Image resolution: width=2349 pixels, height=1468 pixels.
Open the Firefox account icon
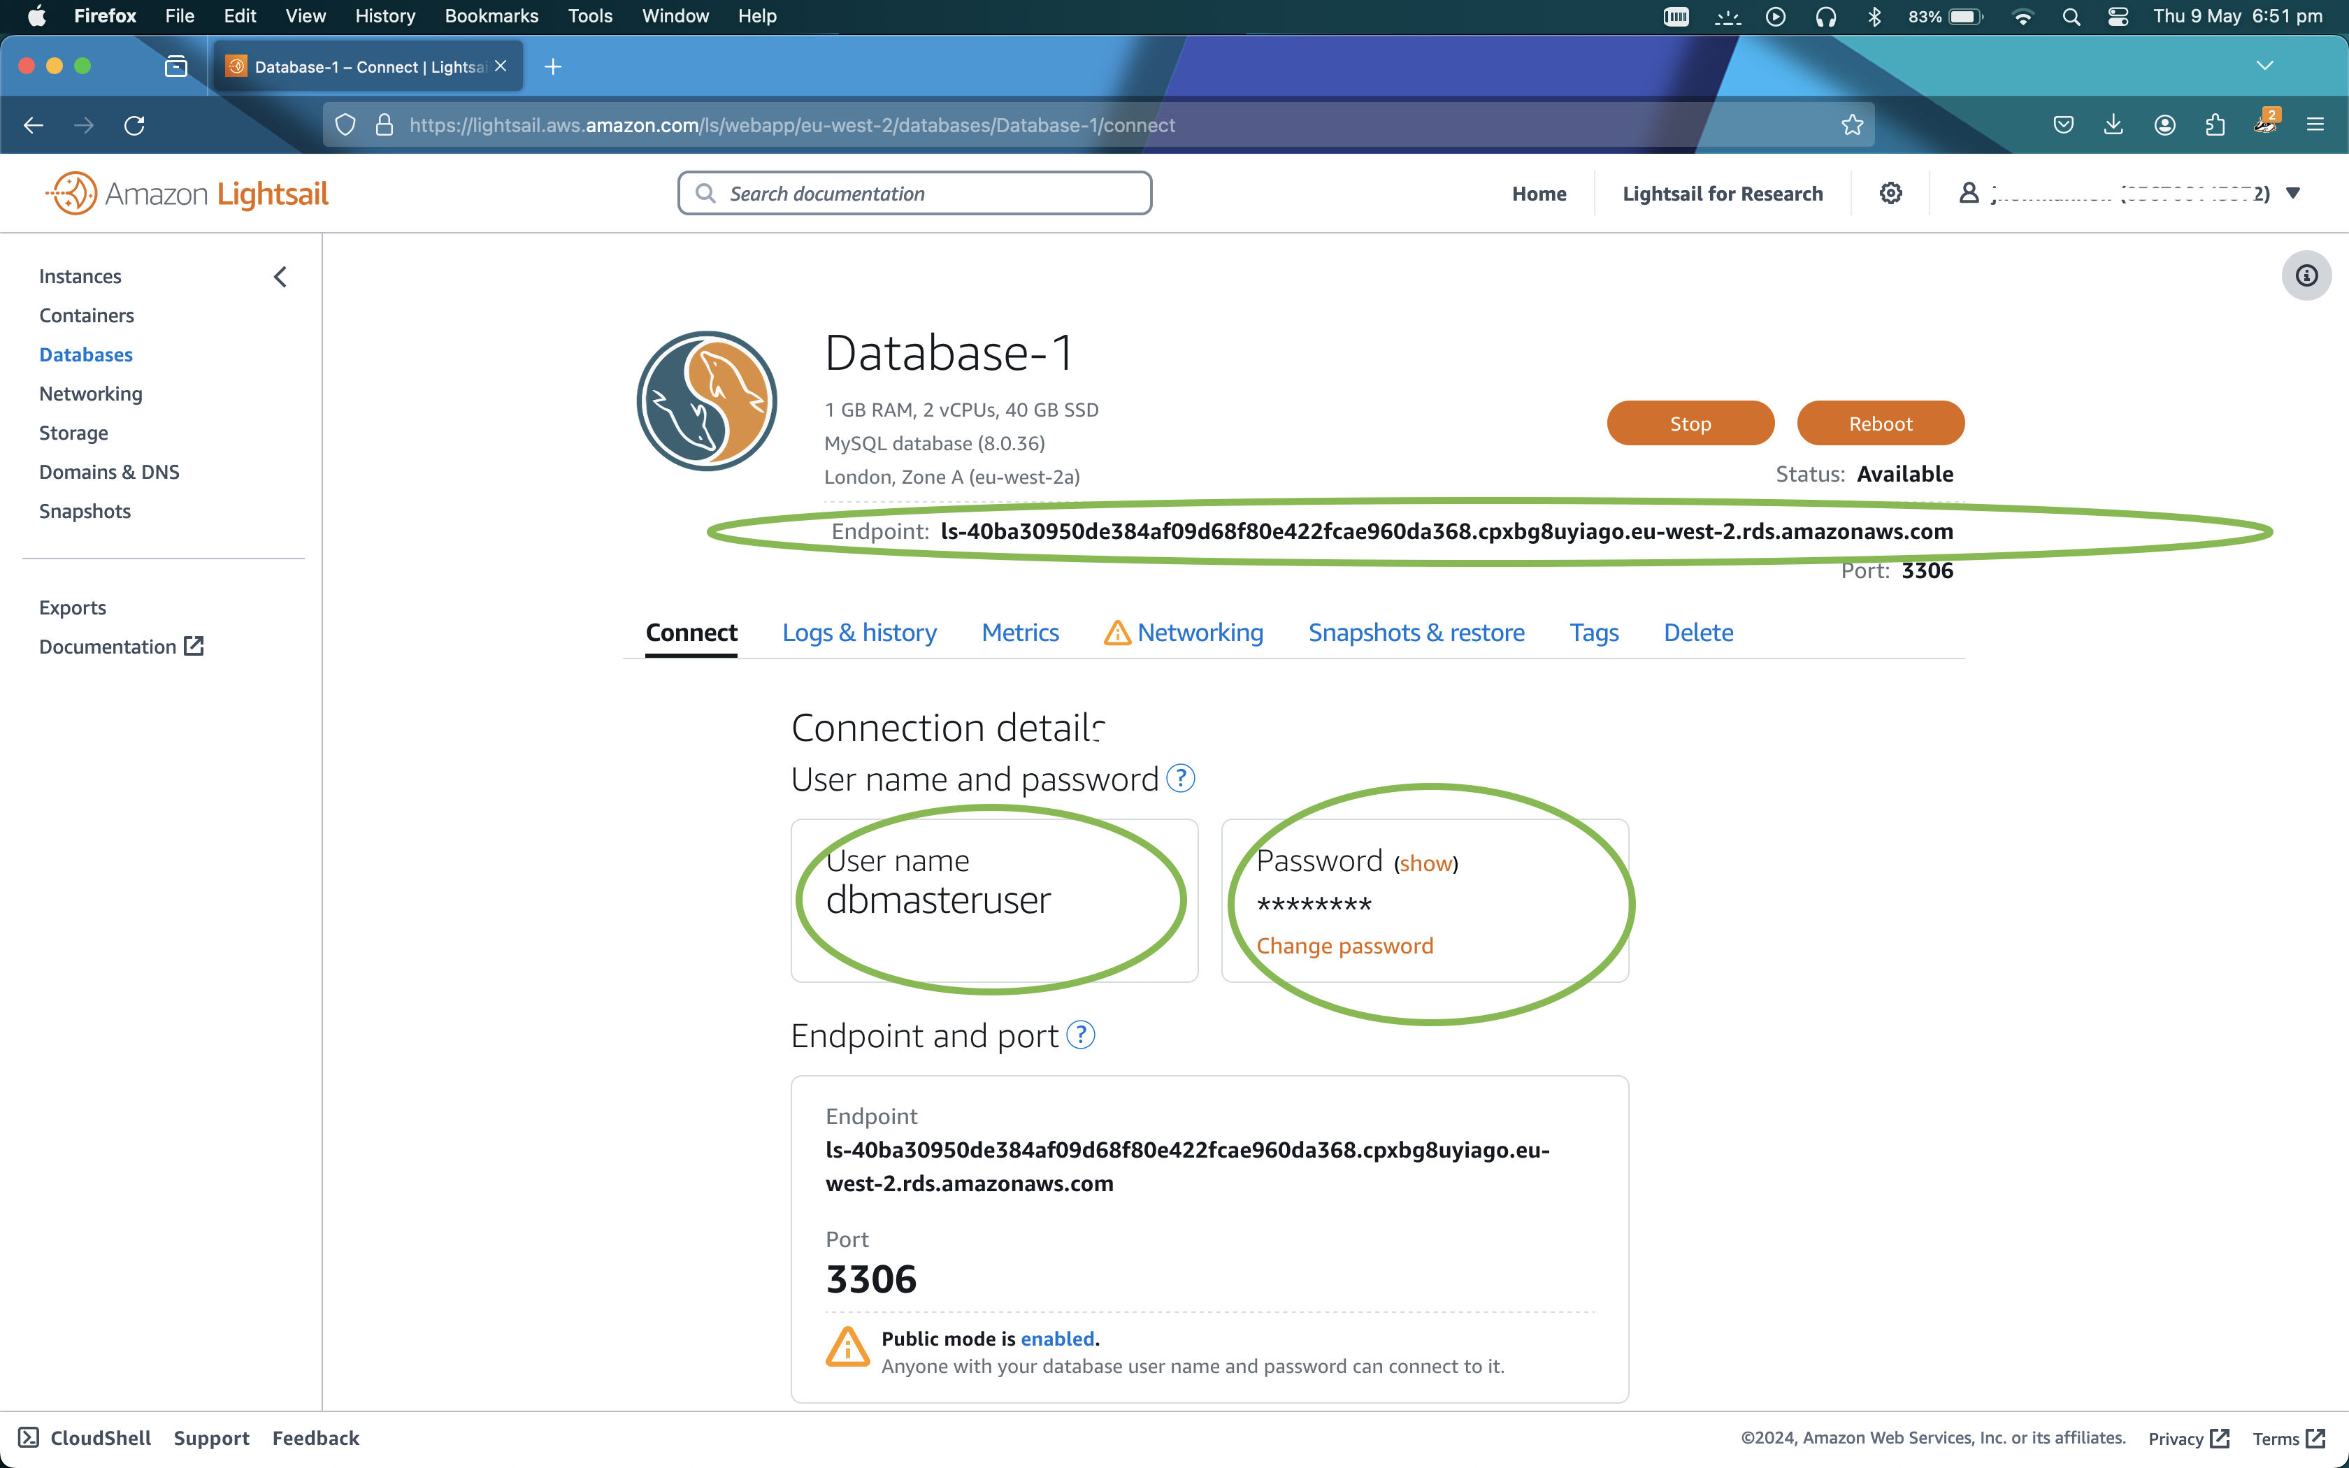pos(2164,125)
